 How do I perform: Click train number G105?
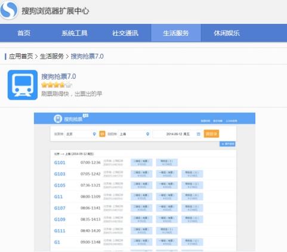tap(60, 185)
